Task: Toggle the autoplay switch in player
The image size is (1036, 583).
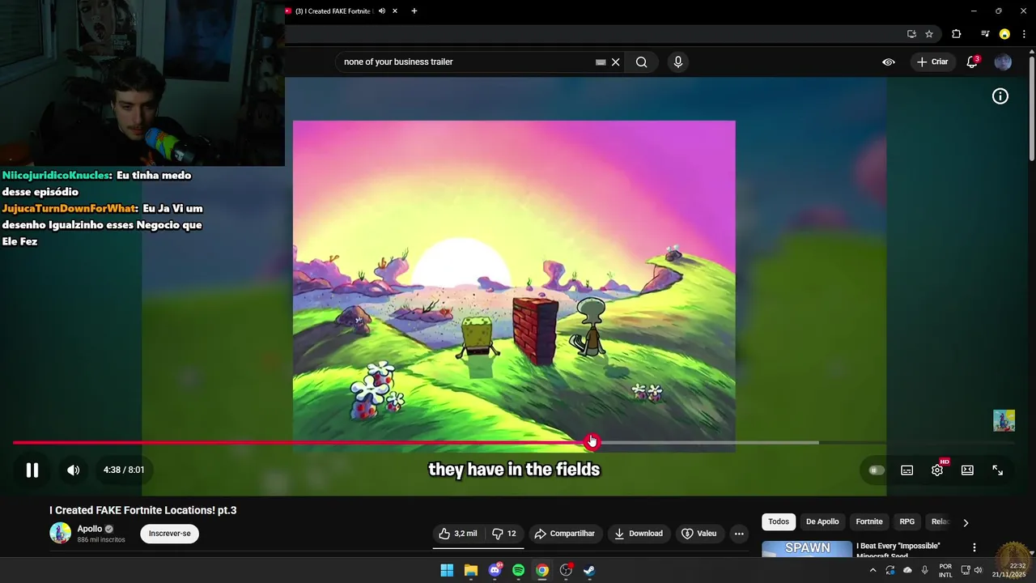Action: pos(876,470)
